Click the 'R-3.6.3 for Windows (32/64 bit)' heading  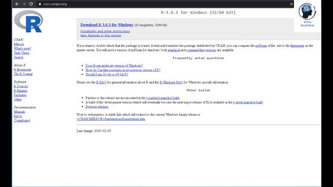pyautogui.click(x=198, y=12)
